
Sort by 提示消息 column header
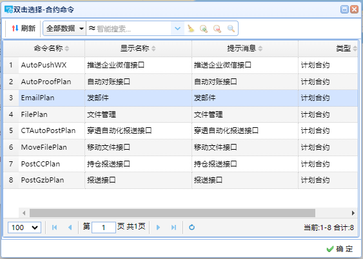pyautogui.click(x=245, y=48)
